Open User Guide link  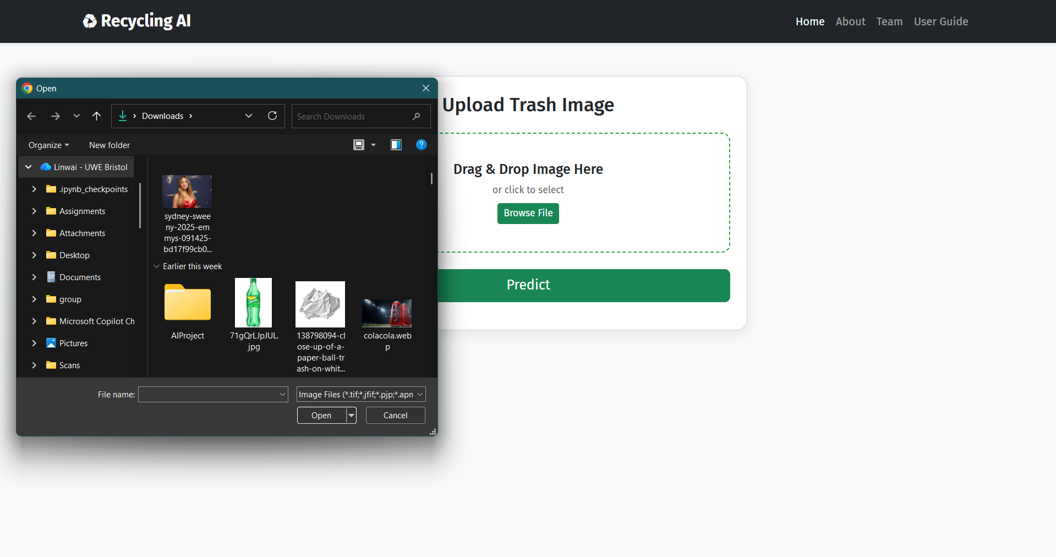(x=941, y=21)
